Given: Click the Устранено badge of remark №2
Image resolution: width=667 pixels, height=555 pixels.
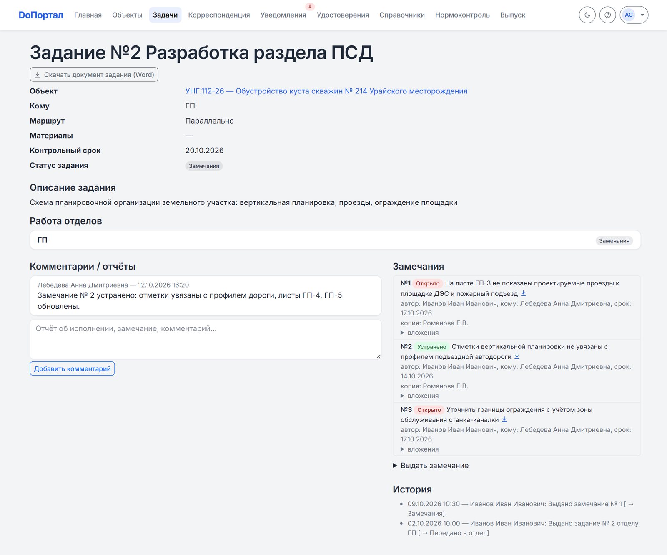Looking at the screenshot, I should coord(431,347).
